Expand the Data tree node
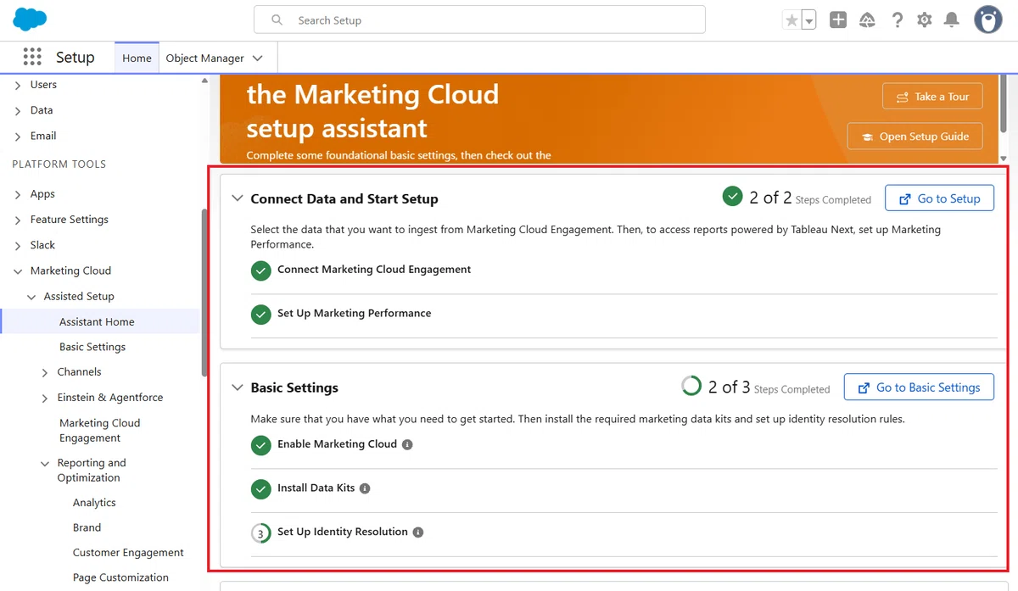Viewport: 1018px width, 591px height. [19, 110]
